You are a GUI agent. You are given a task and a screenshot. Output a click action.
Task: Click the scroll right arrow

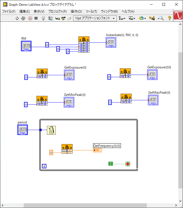point(176,206)
